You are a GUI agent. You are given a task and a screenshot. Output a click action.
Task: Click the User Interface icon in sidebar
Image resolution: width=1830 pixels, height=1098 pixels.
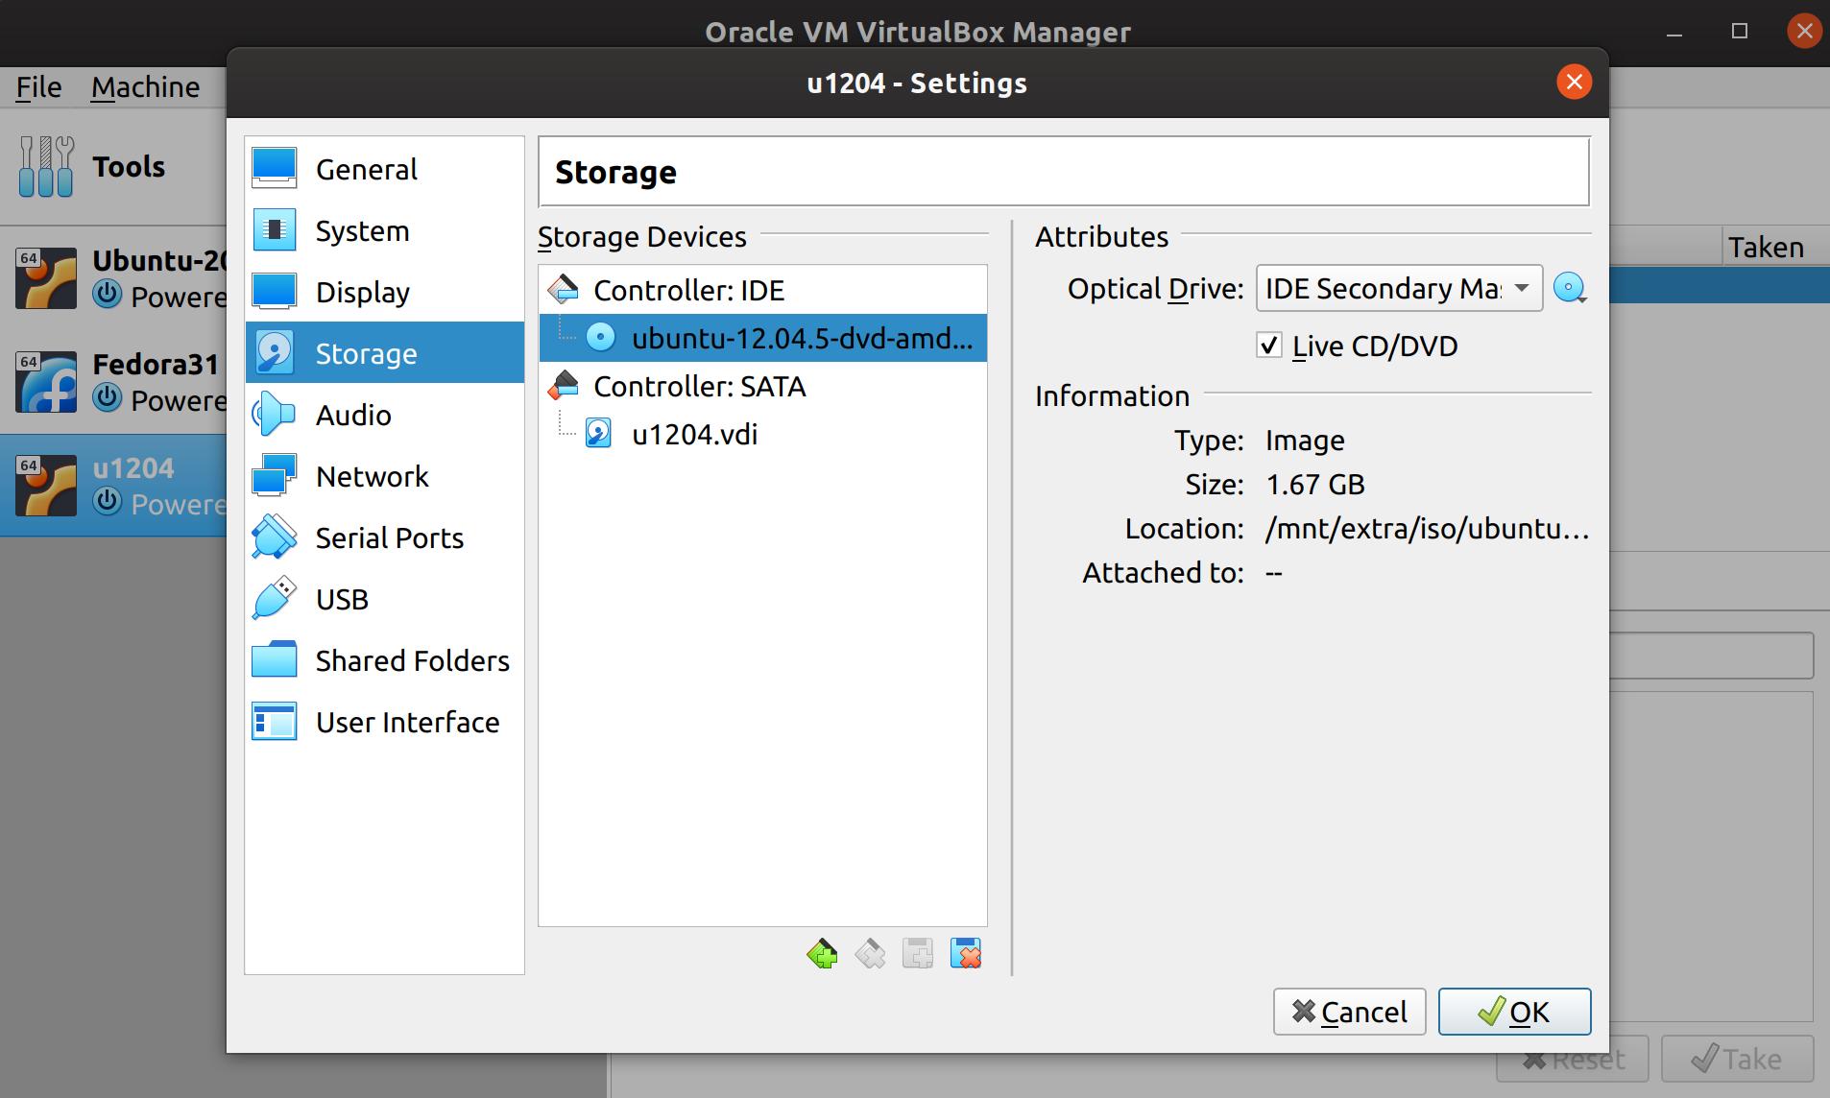(x=275, y=722)
